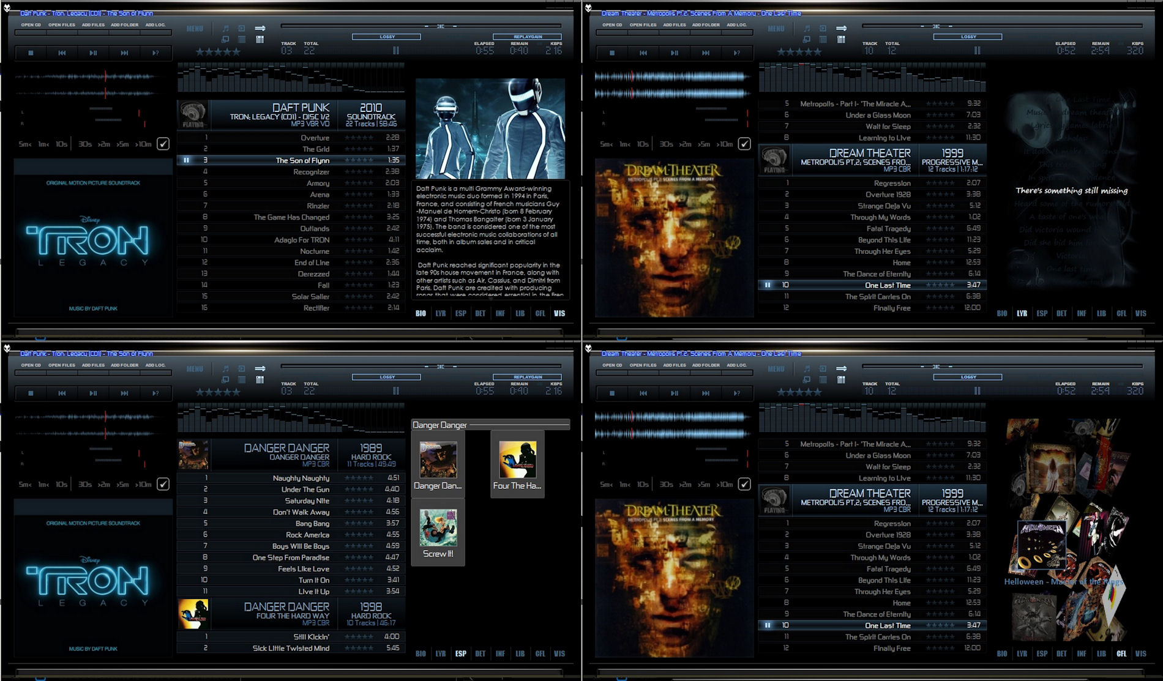Toggle the checkmark box in the cover flow window
This screenshot has width=1163, height=681.
[744, 484]
